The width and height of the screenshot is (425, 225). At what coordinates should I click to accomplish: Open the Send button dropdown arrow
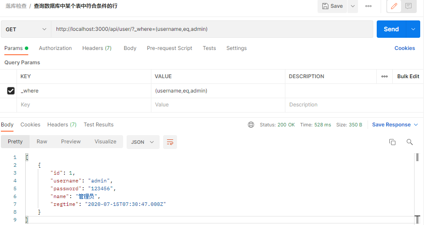413,29
